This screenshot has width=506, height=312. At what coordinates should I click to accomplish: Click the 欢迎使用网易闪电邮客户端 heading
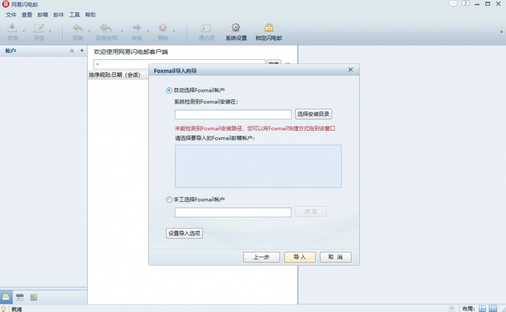click(x=131, y=52)
